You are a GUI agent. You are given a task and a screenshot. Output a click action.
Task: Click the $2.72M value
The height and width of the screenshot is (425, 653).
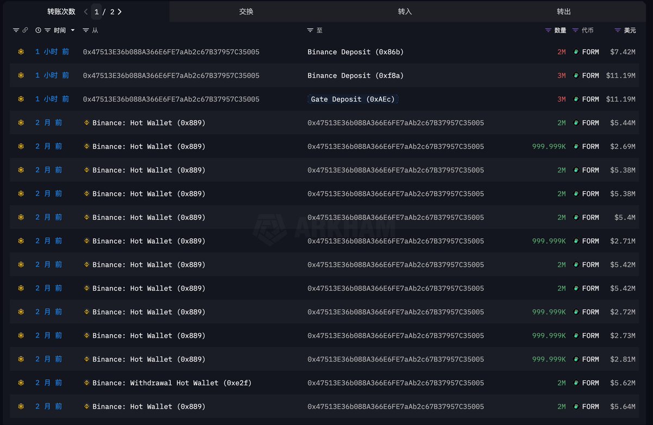623,312
